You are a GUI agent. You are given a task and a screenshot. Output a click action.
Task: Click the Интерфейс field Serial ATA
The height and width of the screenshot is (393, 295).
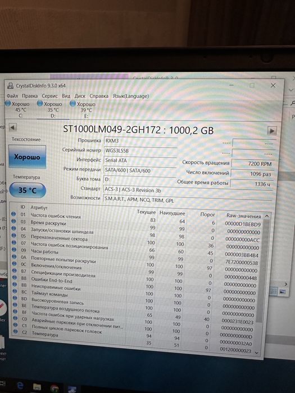pos(140,161)
